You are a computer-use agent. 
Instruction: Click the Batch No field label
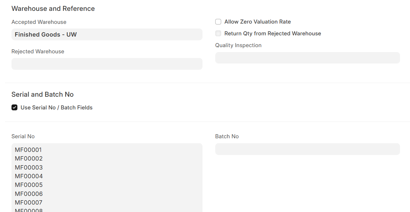click(x=227, y=136)
